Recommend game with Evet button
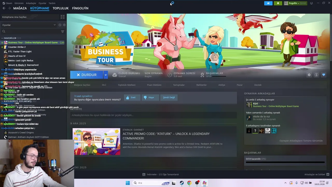The height and width of the screenshot is (187, 332). coord(132,97)
